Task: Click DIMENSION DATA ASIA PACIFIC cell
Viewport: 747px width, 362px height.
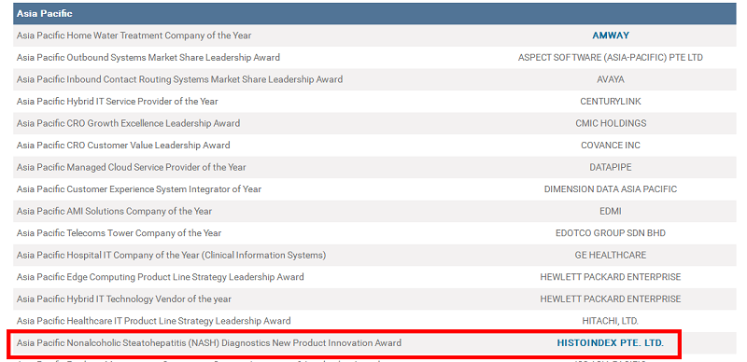Action: point(611,189)
